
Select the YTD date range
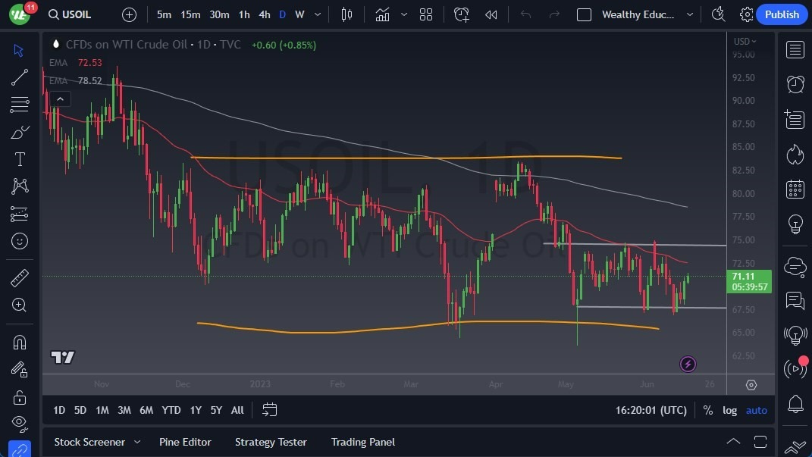[171, 410]
